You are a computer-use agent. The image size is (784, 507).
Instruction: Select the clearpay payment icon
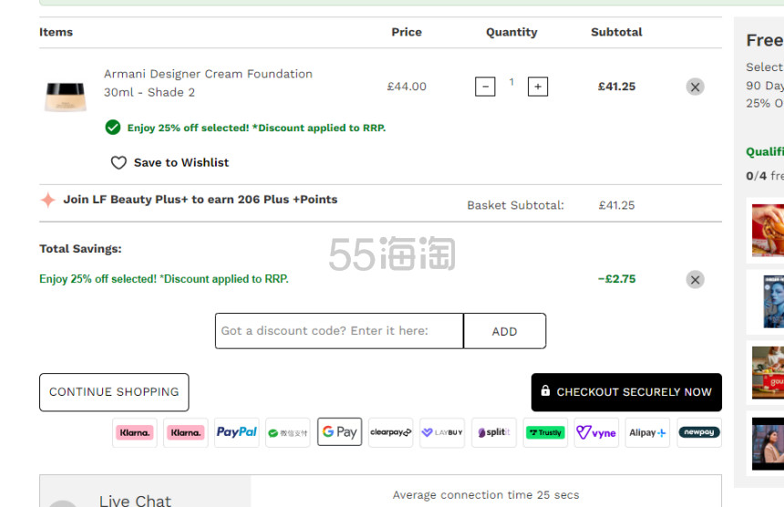[391, 432]
